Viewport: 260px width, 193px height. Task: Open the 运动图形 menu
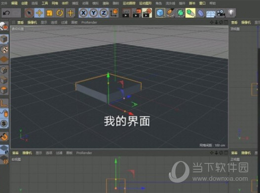(145, 3)
